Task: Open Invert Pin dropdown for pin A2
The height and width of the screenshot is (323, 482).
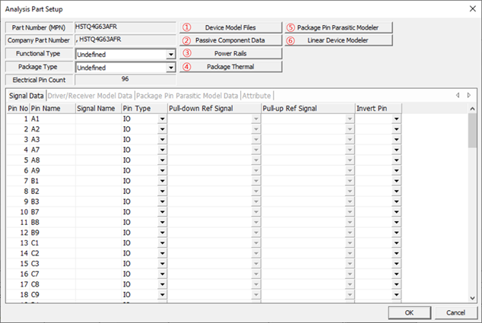Action: pyautogui.click(x=396, y=130)
